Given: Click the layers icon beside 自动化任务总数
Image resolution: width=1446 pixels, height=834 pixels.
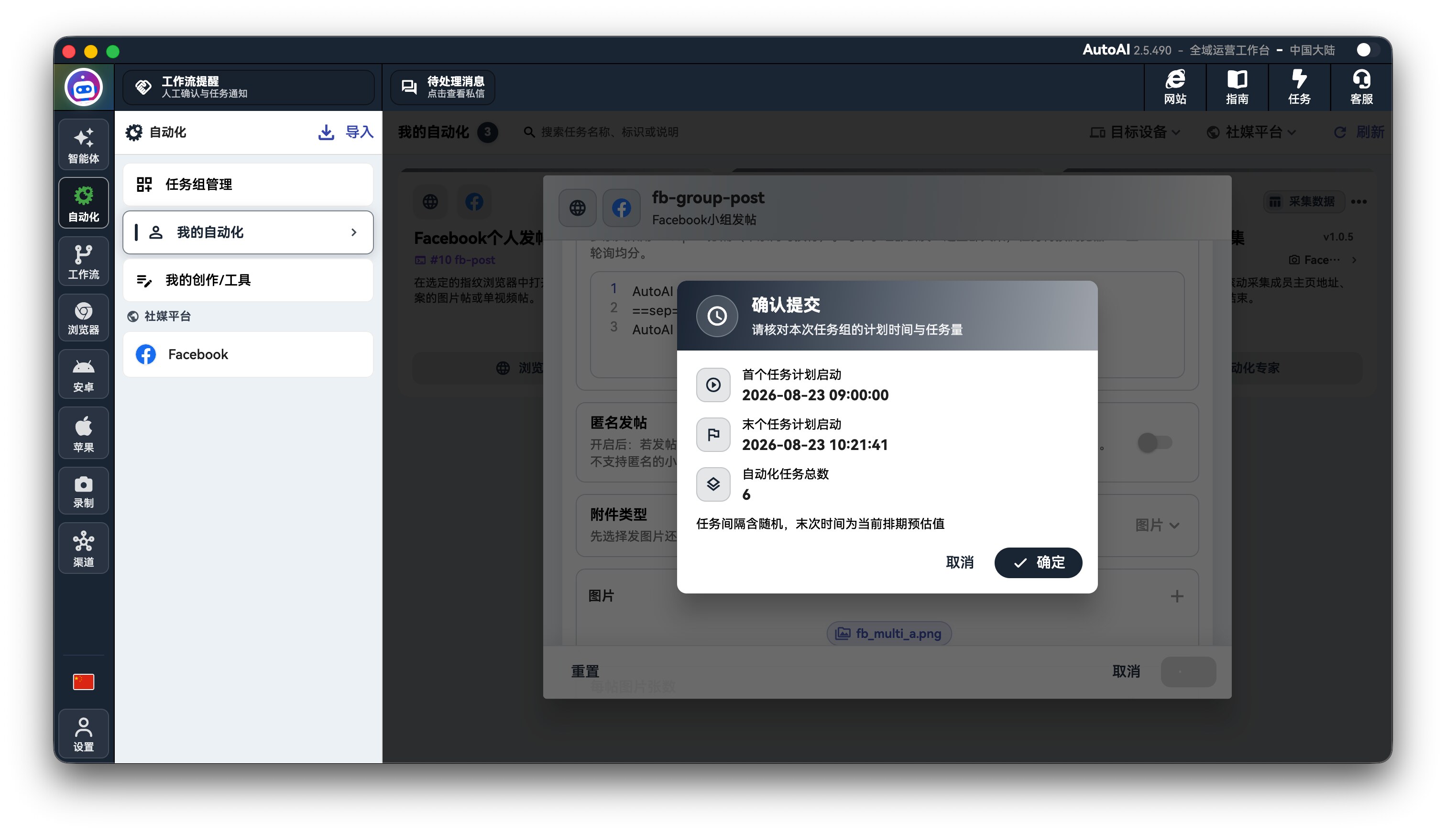Looking at the screenshot, I should click(x=713, y=484).
